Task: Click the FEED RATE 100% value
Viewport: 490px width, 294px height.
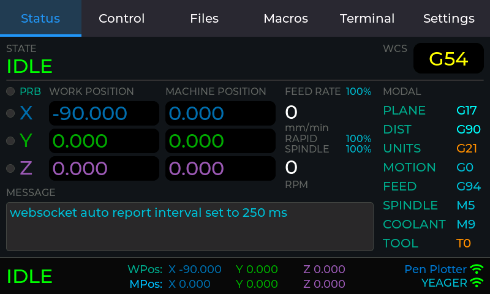Action: [x=358, y=91]
